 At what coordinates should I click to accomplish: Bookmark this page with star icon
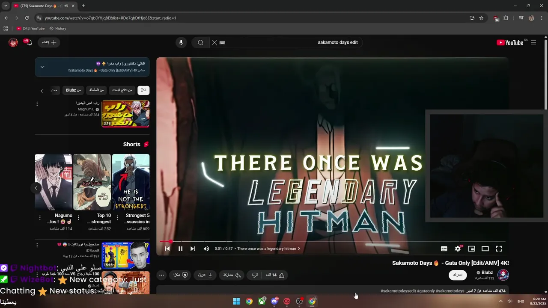(481, 18)
